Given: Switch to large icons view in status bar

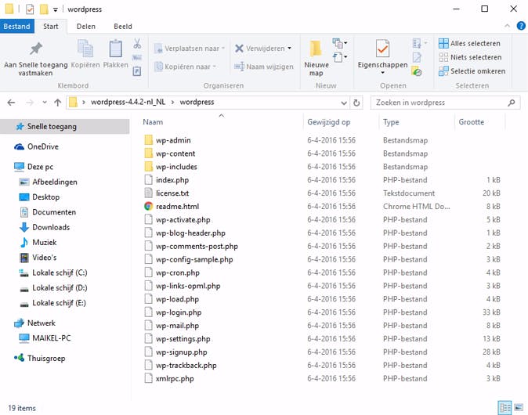Looking at the screenshot, I should coord(519,408).
